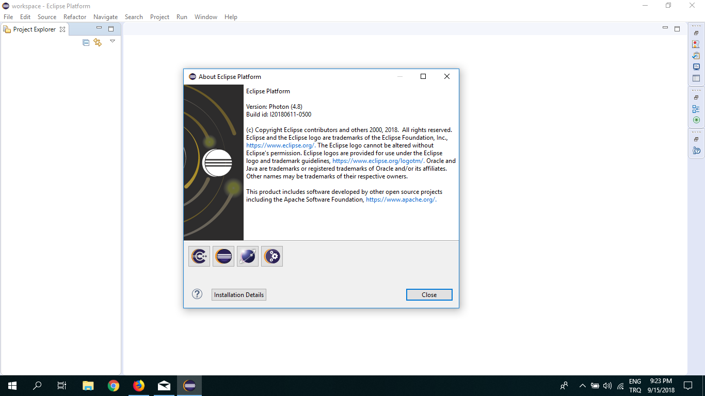Open the Help menu
This screenshot has height=396, width=705.
231,17
